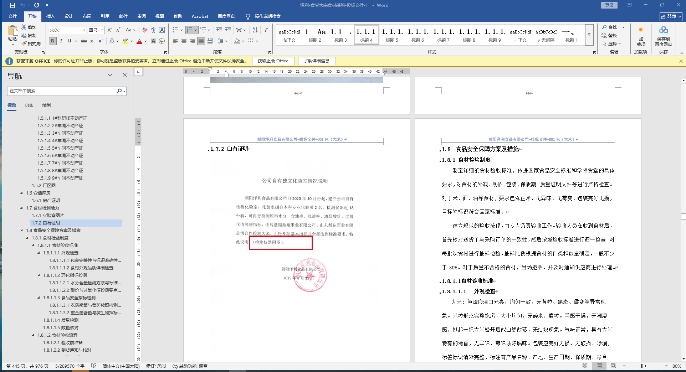Image resolution: width=686 pixels, height=372 pixels.
Task: Align text to the right
Action: 193,41
